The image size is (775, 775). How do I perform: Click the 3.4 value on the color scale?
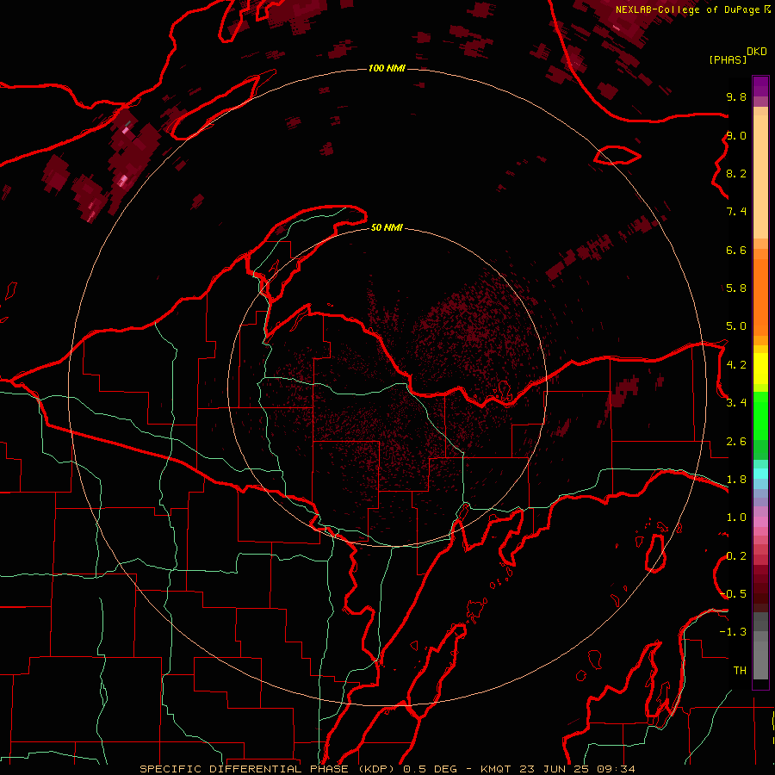click(x=736, y=402)
